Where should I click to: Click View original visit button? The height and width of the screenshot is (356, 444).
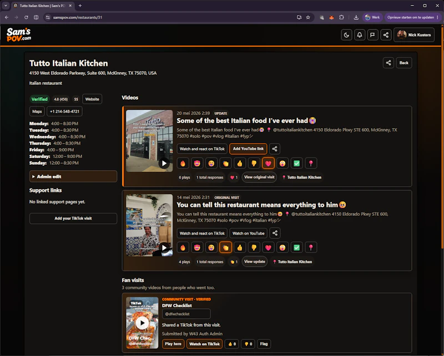click(x=259, y=177)
